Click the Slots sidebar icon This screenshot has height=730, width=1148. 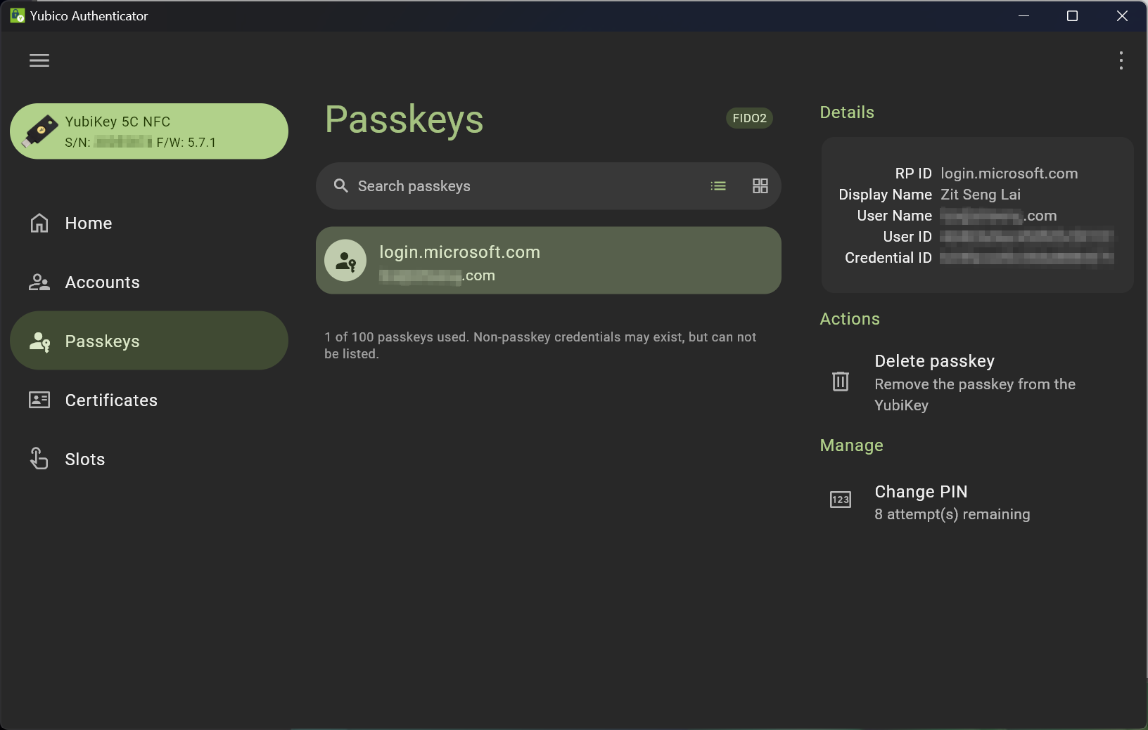coord(39,459)
